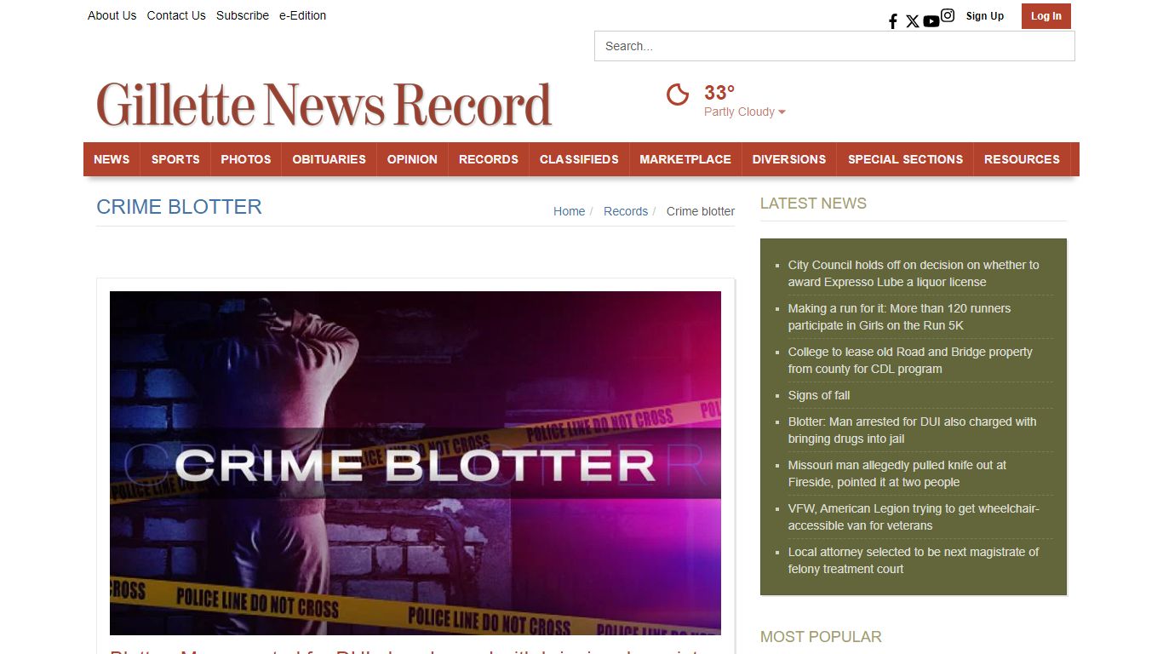Open the Instagram social icon
1163x654 pixels.
pyautogui.click(x=948, y=15)
